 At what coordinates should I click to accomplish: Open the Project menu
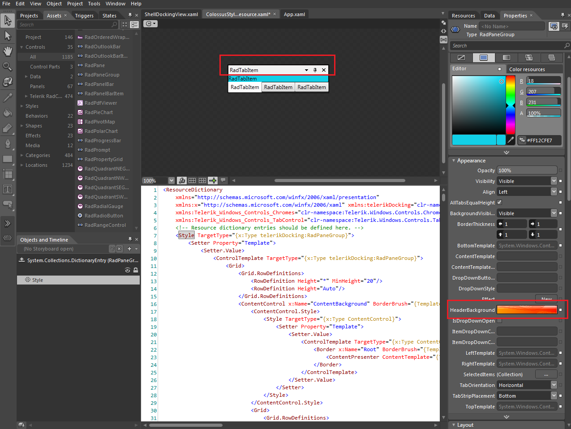[x=75, y=4]
